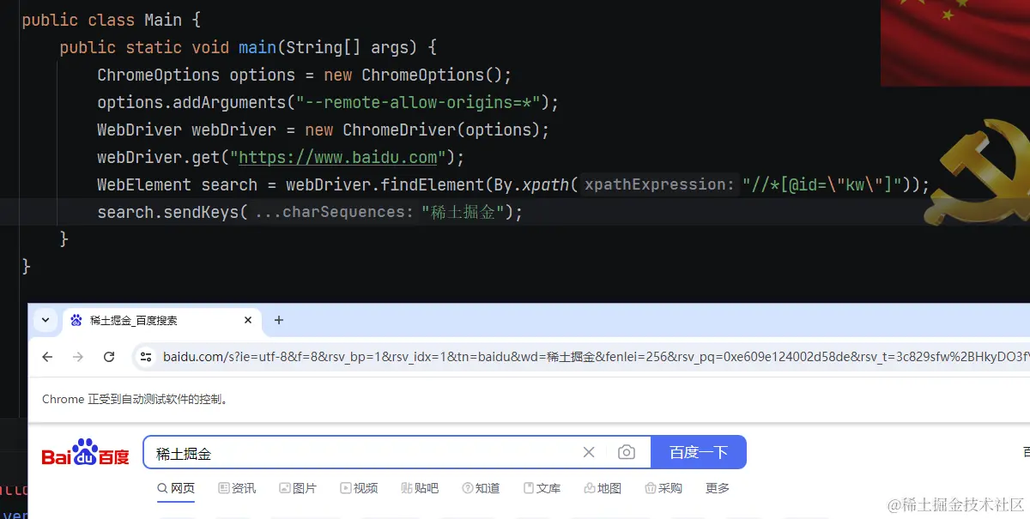
Task: Open the 贴吧 tab
Action: point(420,488)
